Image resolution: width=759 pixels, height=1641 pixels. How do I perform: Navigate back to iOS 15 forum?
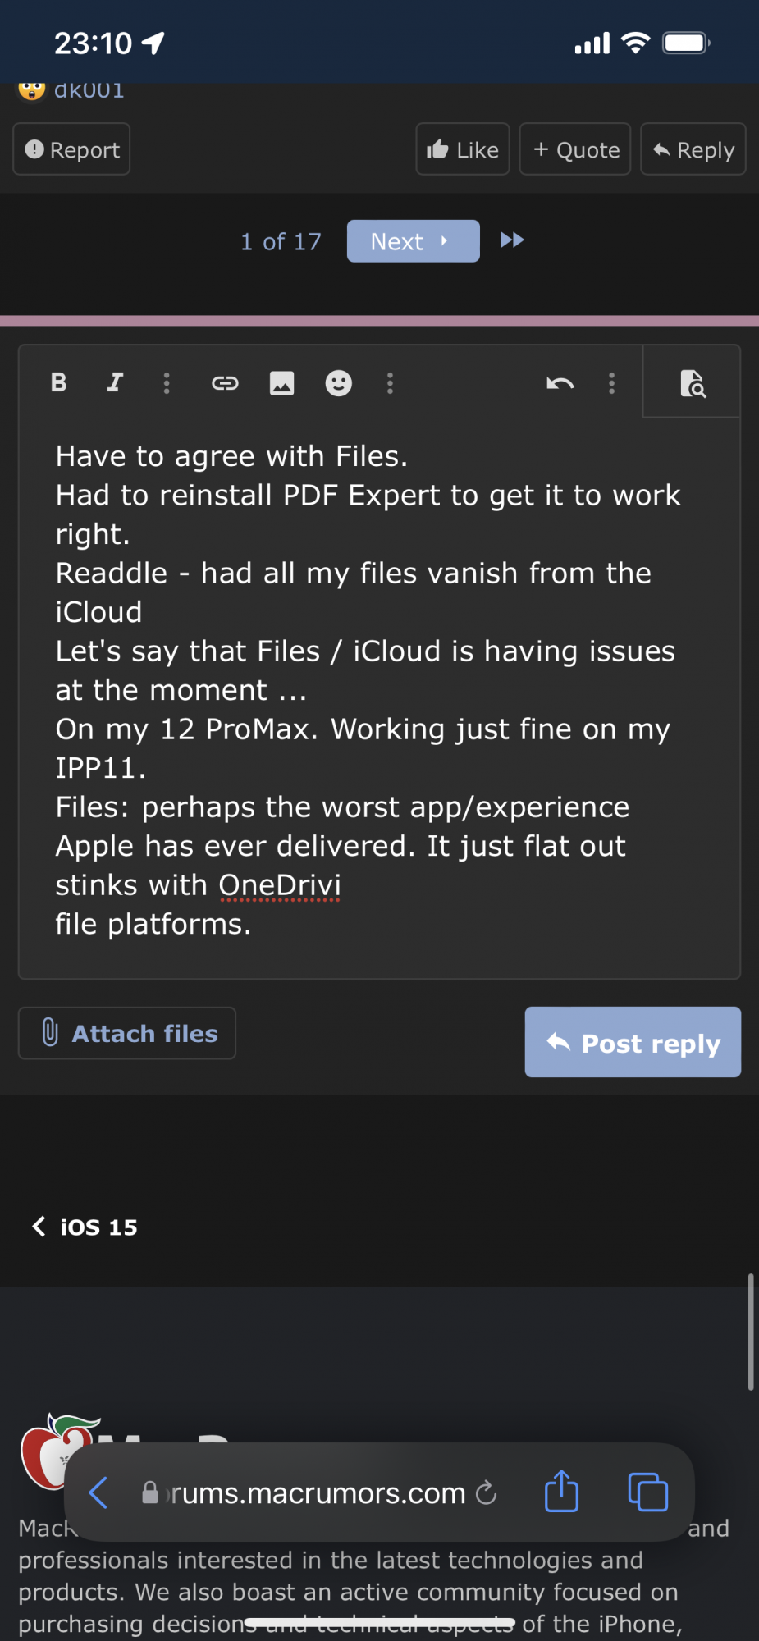tap(85, 1227)
